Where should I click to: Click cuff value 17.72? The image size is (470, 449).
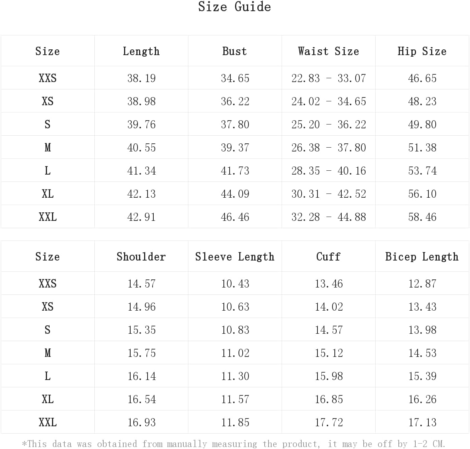(x=329, y=422)
